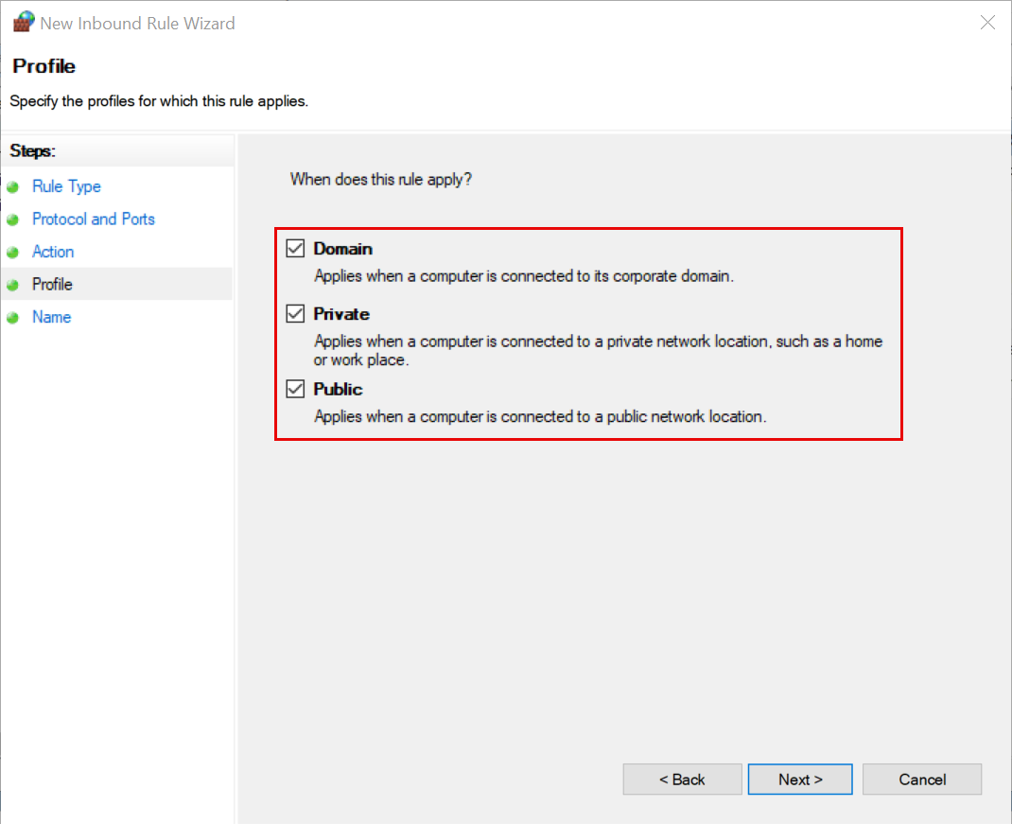The width and height of the screenshot is (1012, 824).
Task: Select the Profile step in the sidebar
Action: (52, 285)
